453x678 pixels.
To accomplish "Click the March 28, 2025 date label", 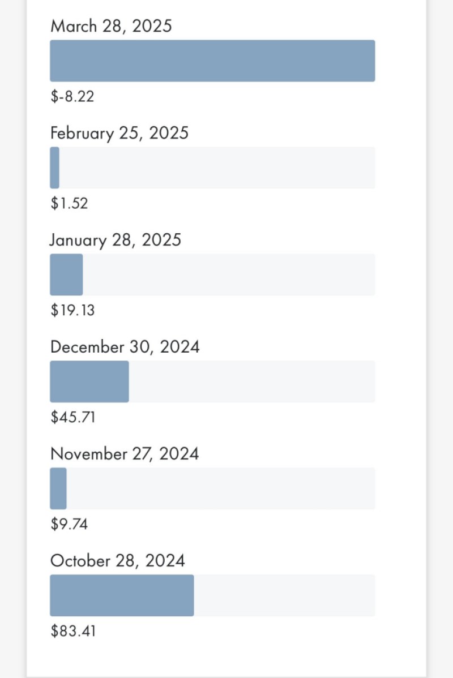I will click(x=110, y=26).
